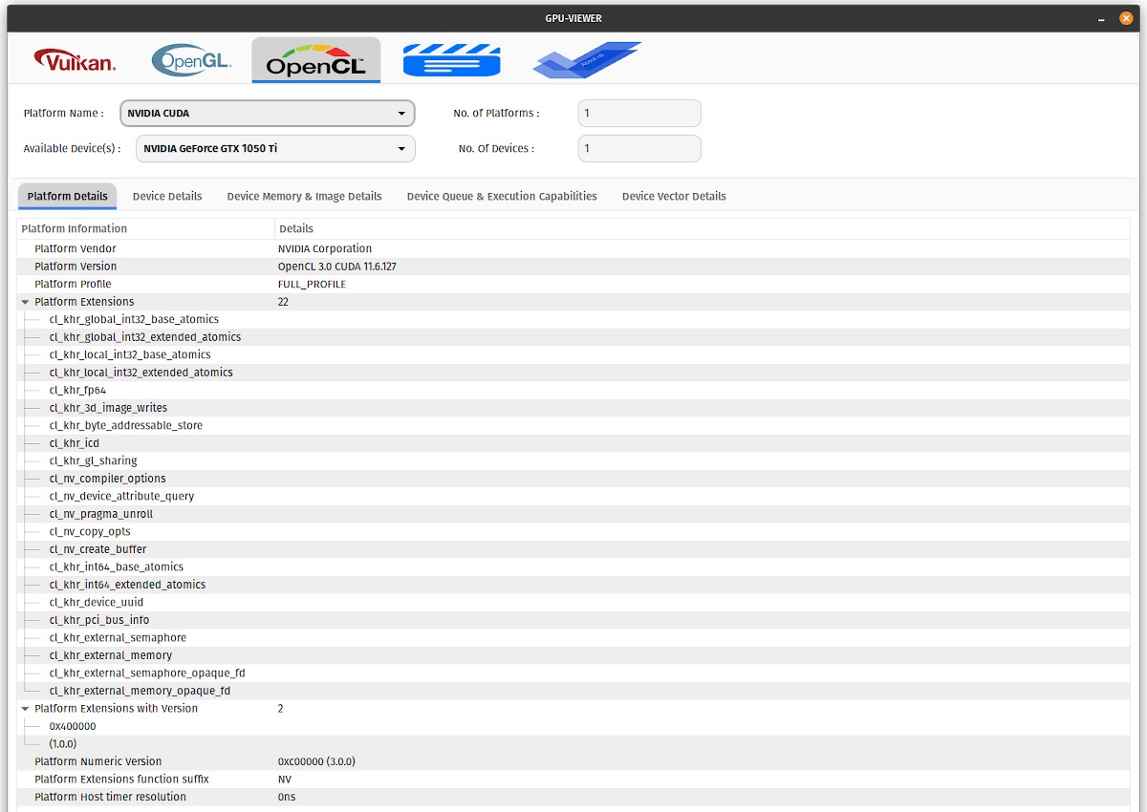
Task: Select the cl_khr_pci_bus_info row
Action: coord(573,620)
